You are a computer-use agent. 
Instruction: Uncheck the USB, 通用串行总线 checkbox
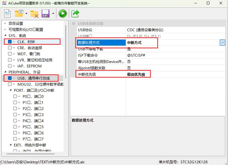click(10, 78)
